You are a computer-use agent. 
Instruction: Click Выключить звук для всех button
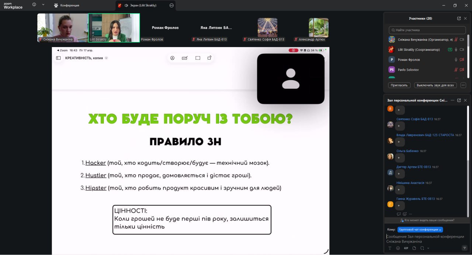click(x=435, y=85)
